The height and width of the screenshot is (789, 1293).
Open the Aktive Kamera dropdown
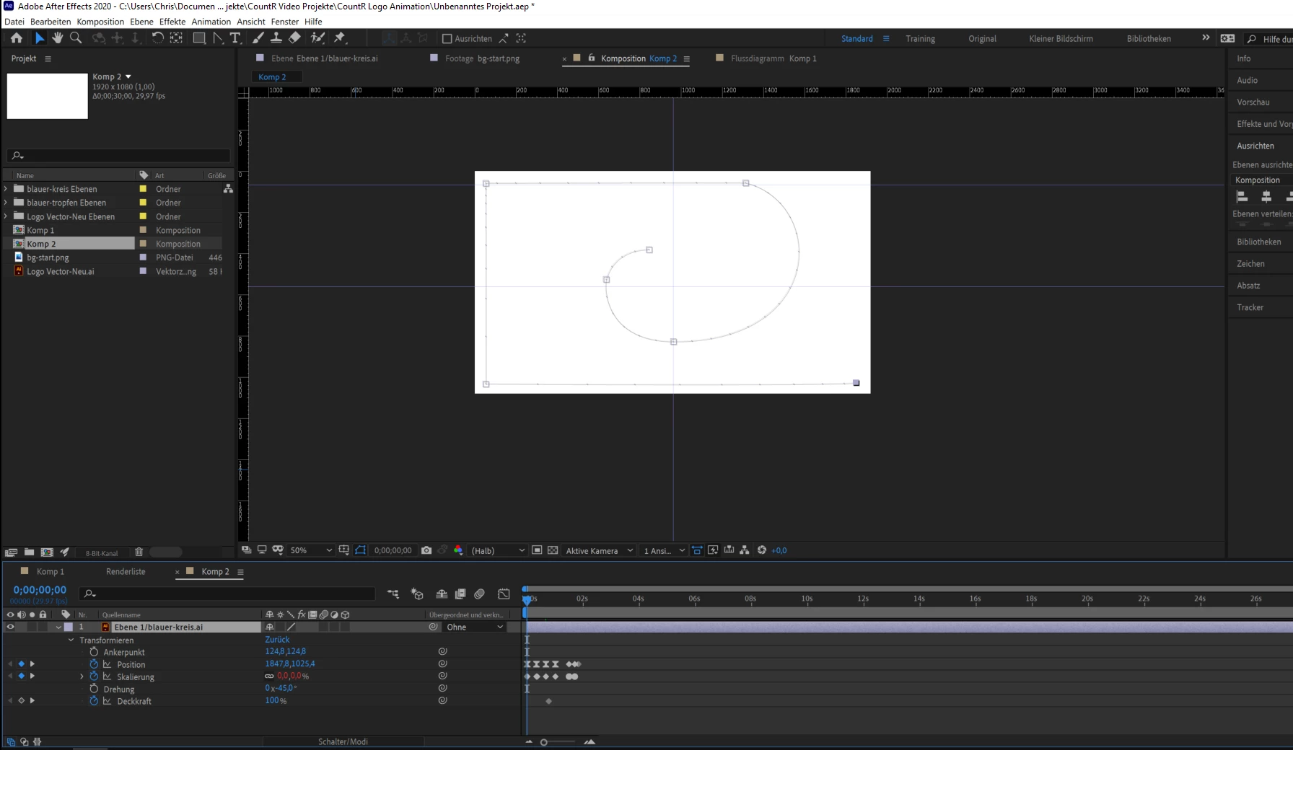pyautogui.click(x=599, y=550)
